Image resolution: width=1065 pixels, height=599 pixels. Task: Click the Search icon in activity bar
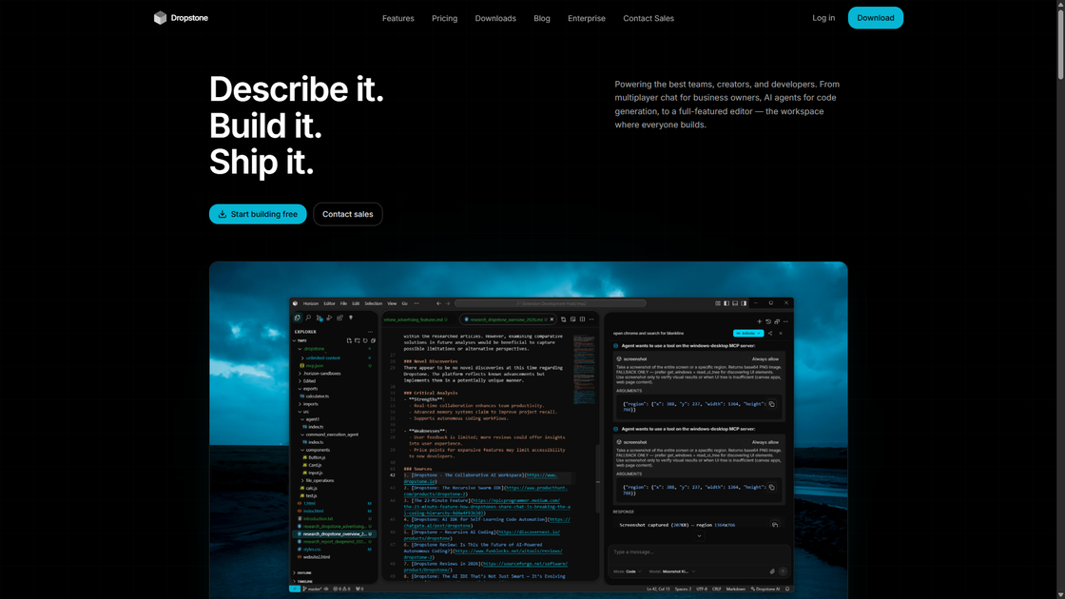[308, 319]
